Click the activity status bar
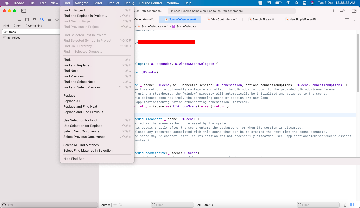 (231, 11)
